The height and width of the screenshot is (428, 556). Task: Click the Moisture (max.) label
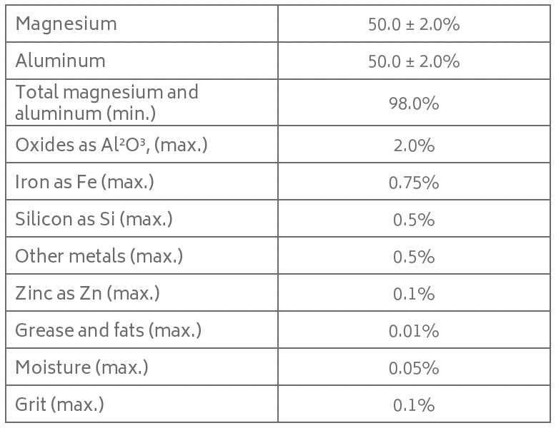(x=81, y=367)
